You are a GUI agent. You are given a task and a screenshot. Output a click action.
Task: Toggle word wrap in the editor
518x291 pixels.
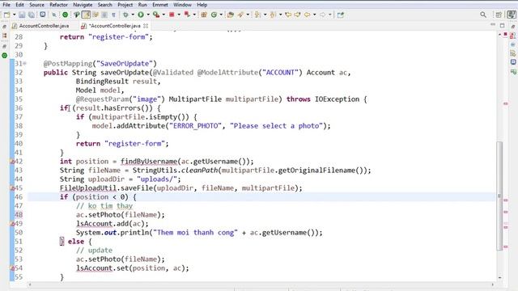pyautogui.click(x=96, y=15)
